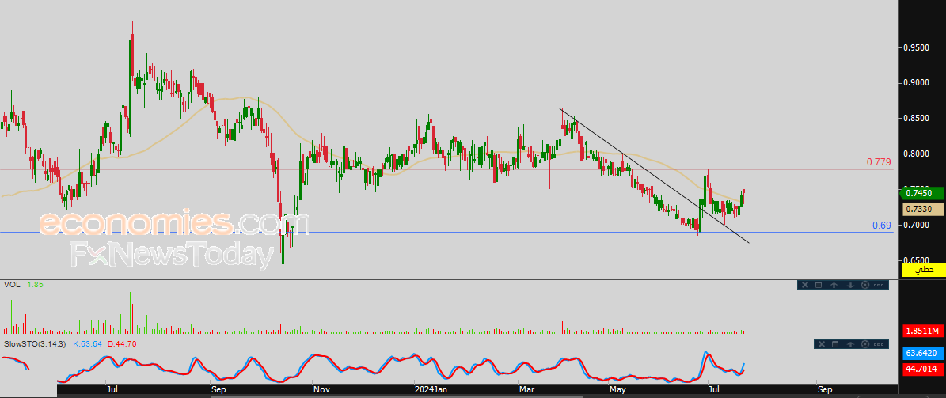Select the 0.779 resistance line label
The width and height of the screenshot is (946, 398).
click(879, 162)
